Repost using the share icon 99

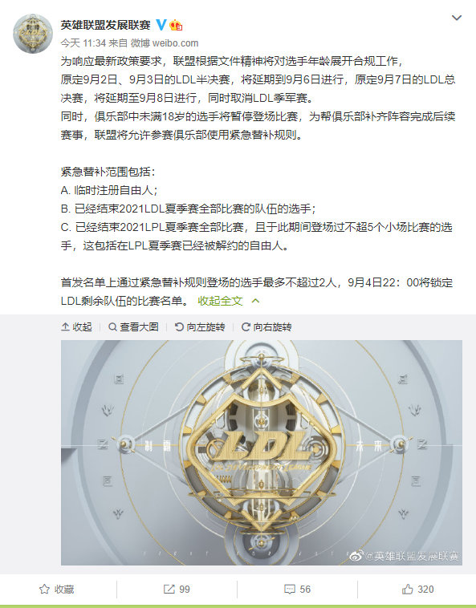pos(177,590)
